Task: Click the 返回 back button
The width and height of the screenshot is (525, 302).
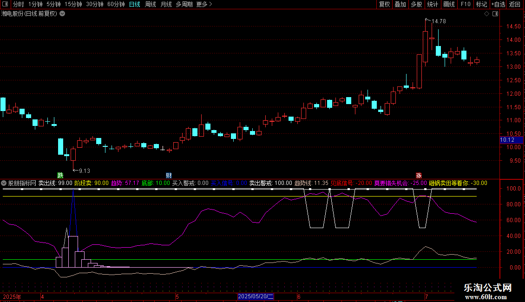Action: click(515, 4)
